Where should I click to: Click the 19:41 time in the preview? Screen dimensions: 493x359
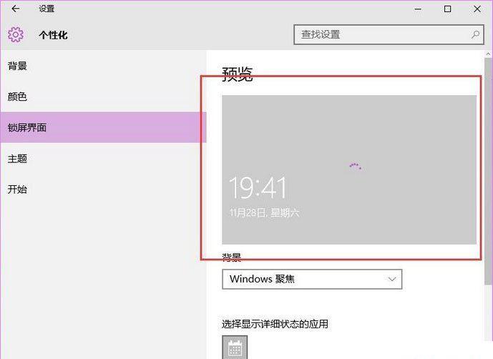pos(258,187)
